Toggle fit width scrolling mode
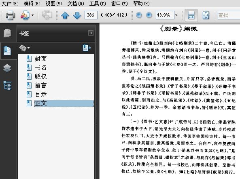The image size is (240, 179). pos(191,15)
